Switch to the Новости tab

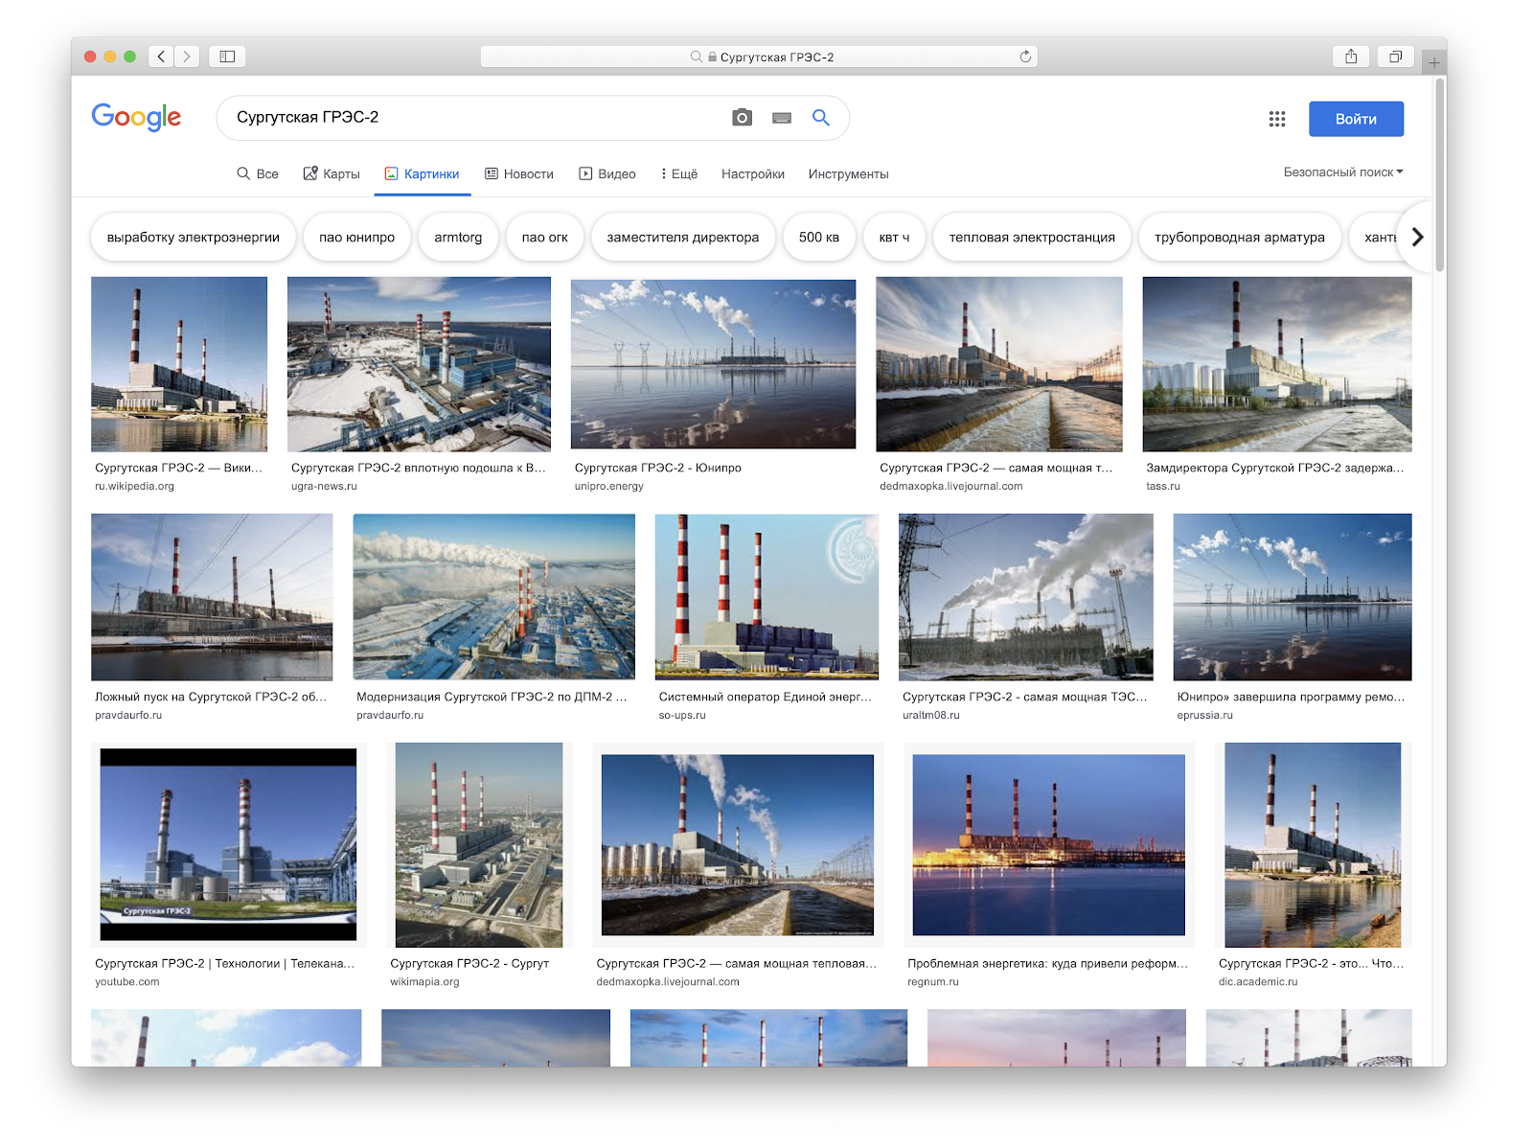pyautogui.click(x=519, y=173)
